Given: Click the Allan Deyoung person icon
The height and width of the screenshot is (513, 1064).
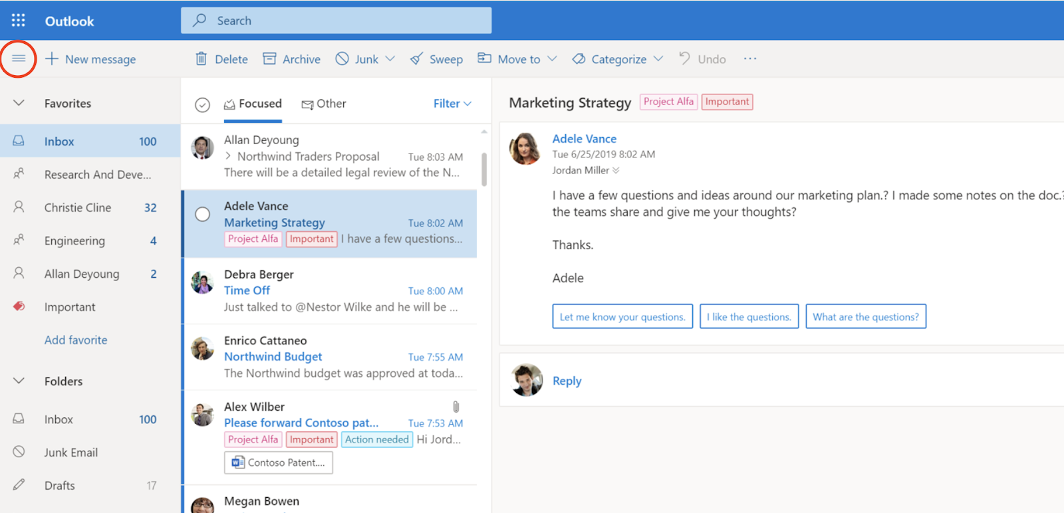Looking at the screenshot, I should (x=19, y=273).
